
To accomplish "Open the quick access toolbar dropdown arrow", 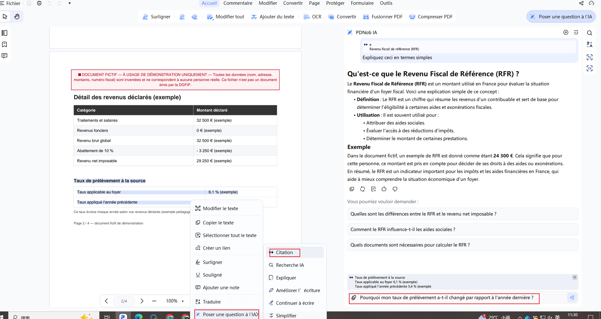I will (70, 3).
